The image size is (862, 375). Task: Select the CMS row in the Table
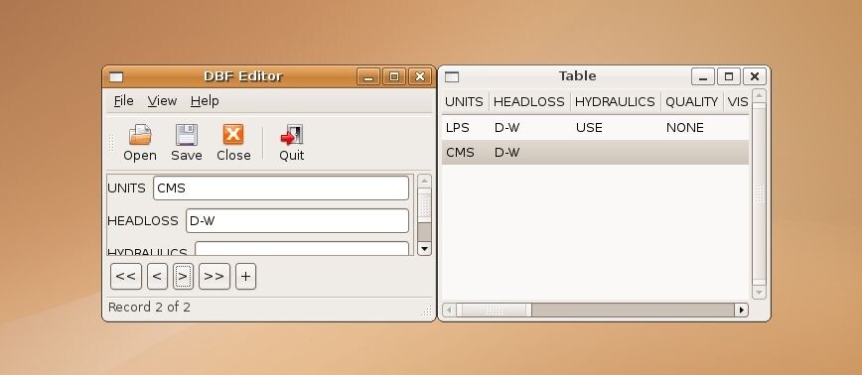pyautogui.click(x=596, y=152)
